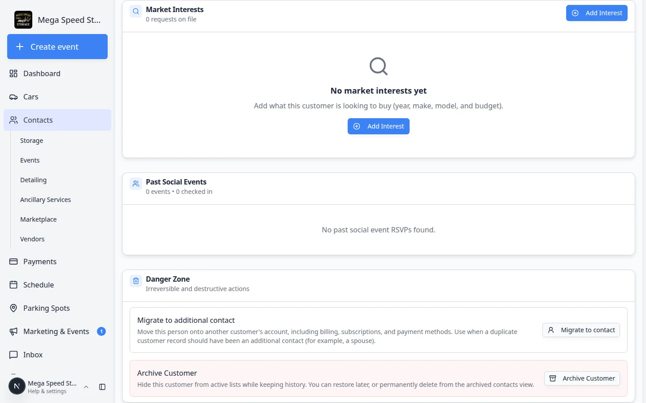Click the Help & settings label
The width and height of the screenshot is (646, 403).
click(x=47, y=391)
